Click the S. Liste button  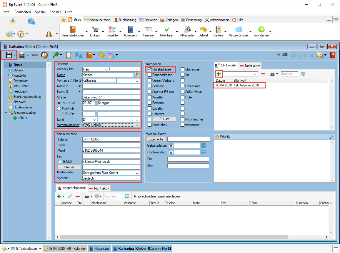(164, 119)
